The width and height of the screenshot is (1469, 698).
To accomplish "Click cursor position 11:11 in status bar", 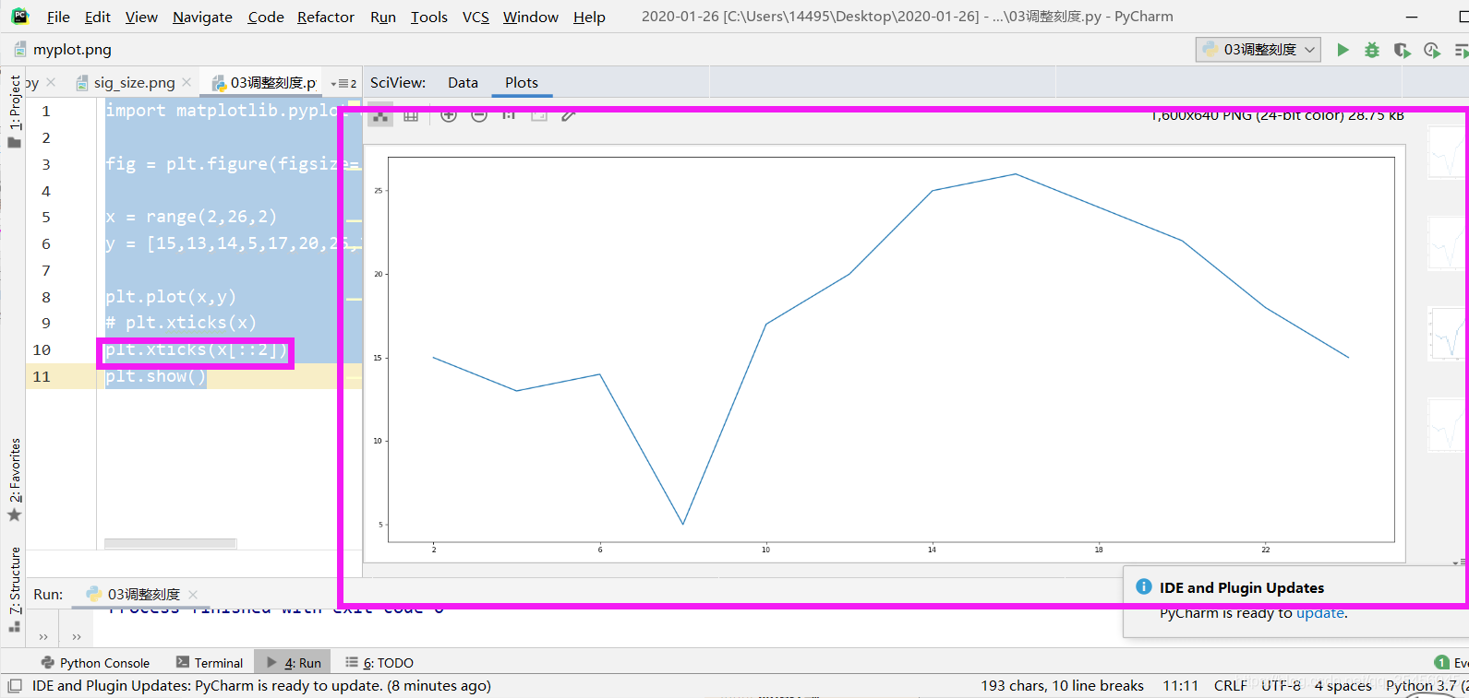I will 1180,686.
